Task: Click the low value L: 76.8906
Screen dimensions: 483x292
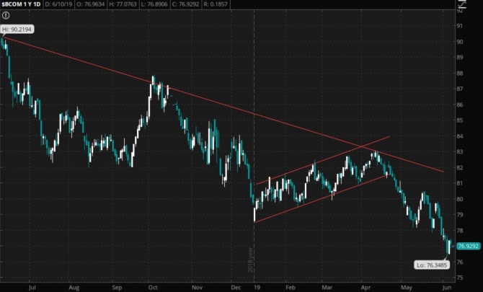Action: click(x=156, y=4)
